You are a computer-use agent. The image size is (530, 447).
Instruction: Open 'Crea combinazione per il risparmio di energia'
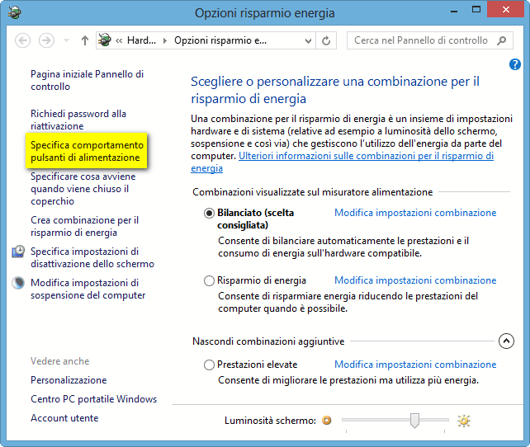tap(85, 226)
